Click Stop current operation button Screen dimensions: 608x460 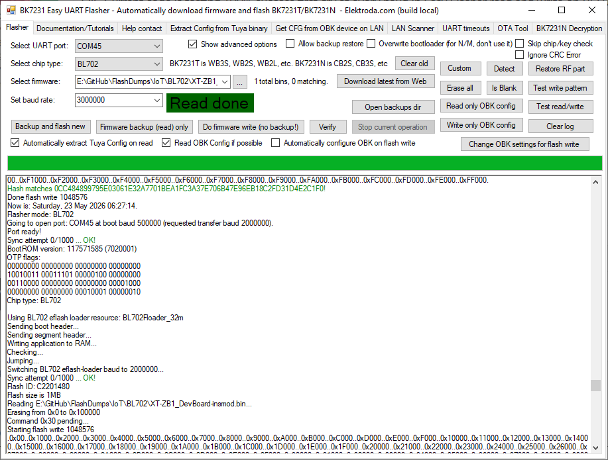[x=393, y=127]
